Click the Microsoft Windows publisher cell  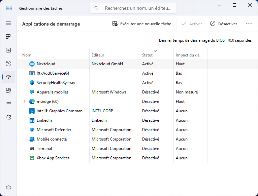pyautogui.click(x=109, y=92)
